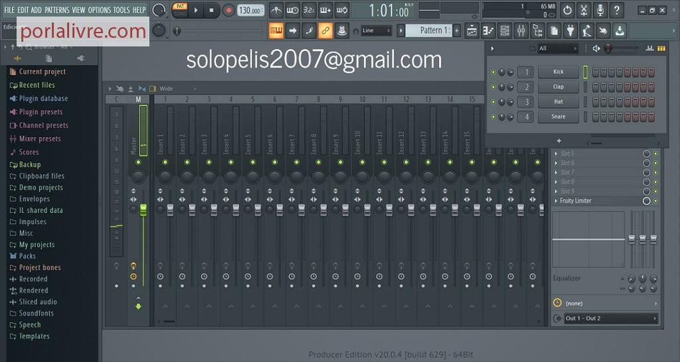
Task: Open the ADD menu
Action: pos(37,9)
